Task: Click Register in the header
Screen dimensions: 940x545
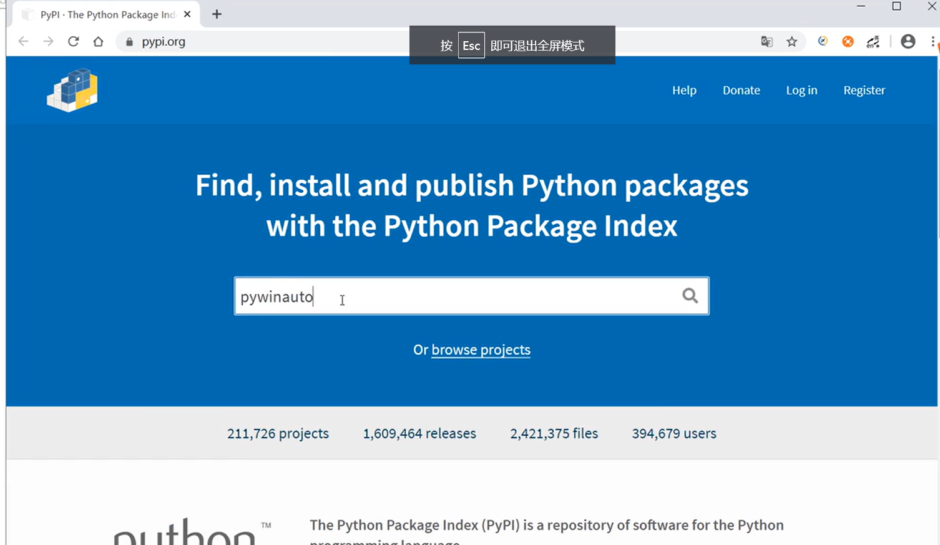Action: [x=864, y=90]
